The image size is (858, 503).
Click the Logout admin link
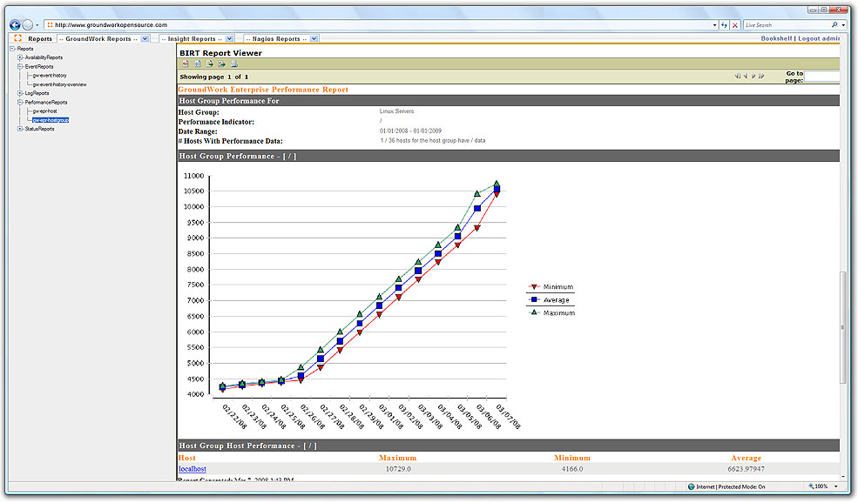point(818,38)
